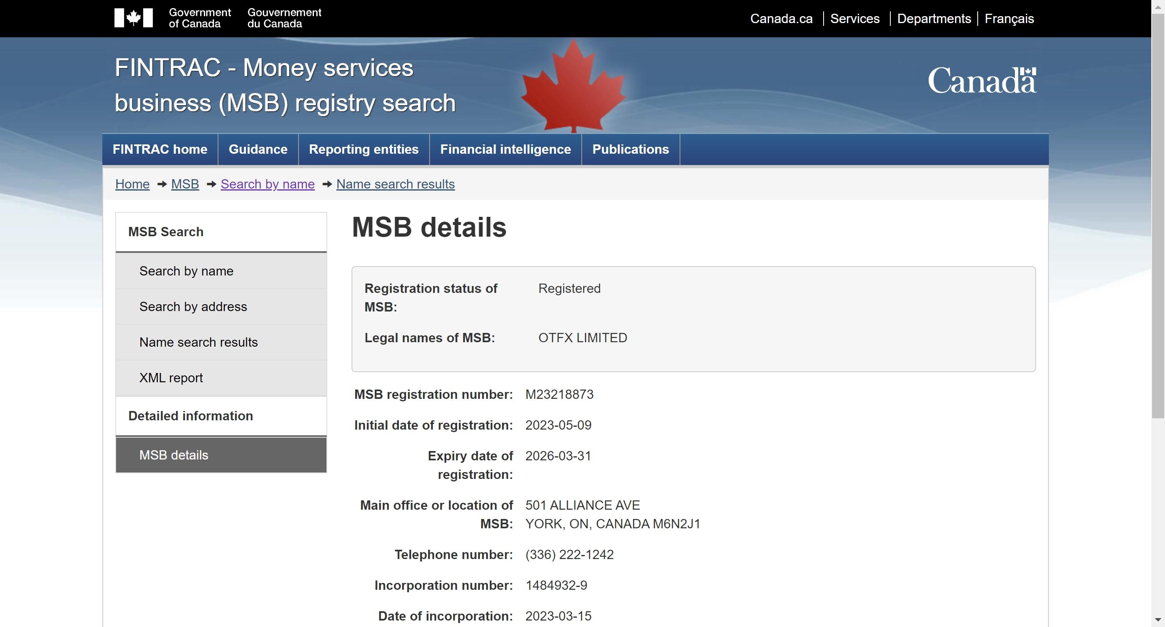Open the Canada.ca link
The height and width of the screenshot is (627, 1165).
click(781, 19)
